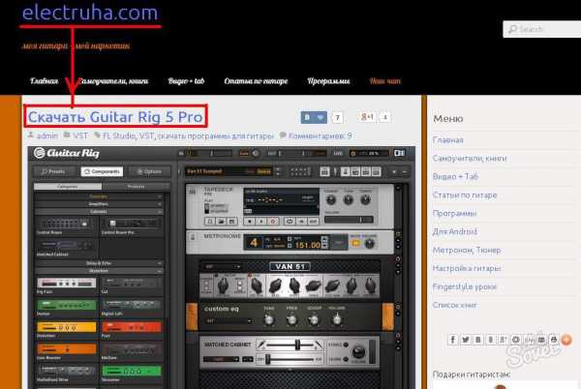The height and width of the screenshot is (389, 581).
Task: Open the Видео + tab navigation item
Action: click(186, 81)
